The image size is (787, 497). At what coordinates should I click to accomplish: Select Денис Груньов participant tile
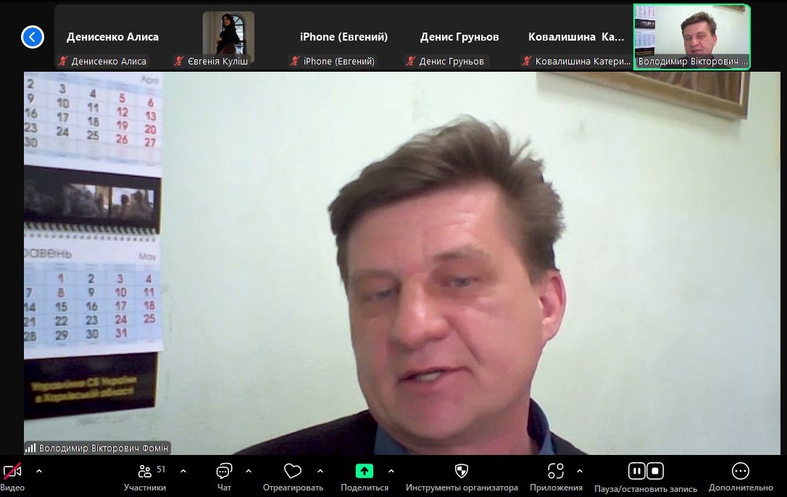(459, 37)
